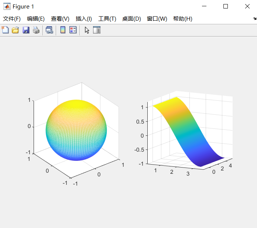Click the Link Plot toolbar icon
Viewport: 257px width, 228px height.
point(49,30)
